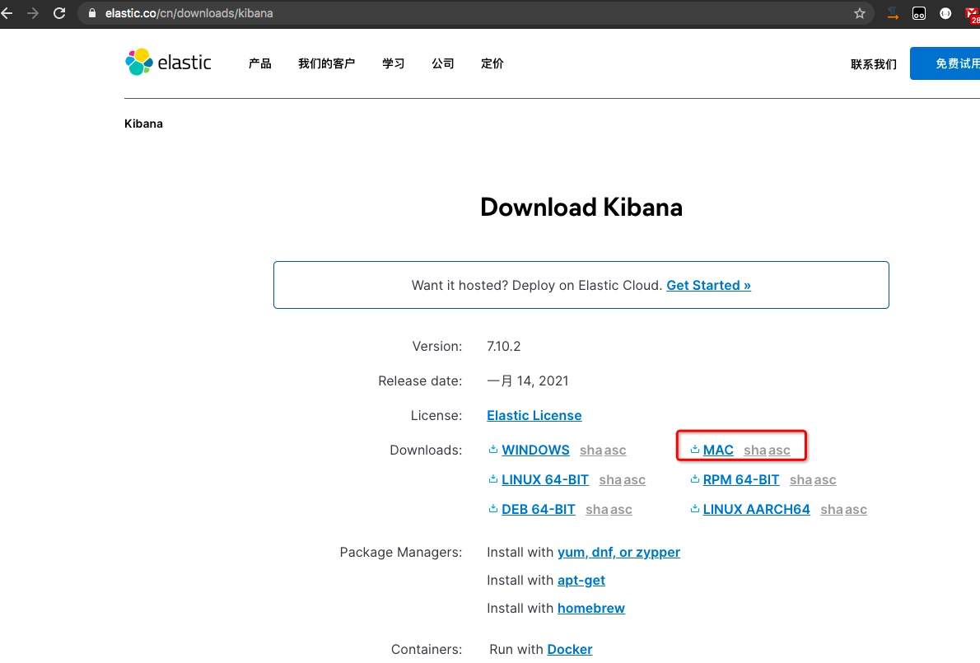
Task: Open the Elastic License link
Action: pos(534,416)
